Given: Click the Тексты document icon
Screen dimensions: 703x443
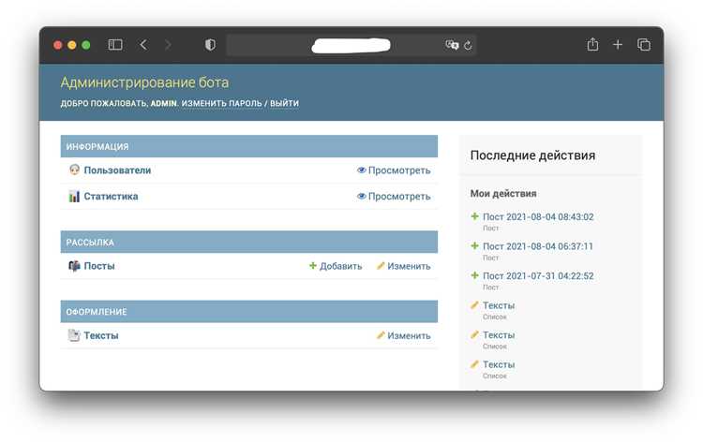Looking at the screenshot, I should (x=74, y=335).
